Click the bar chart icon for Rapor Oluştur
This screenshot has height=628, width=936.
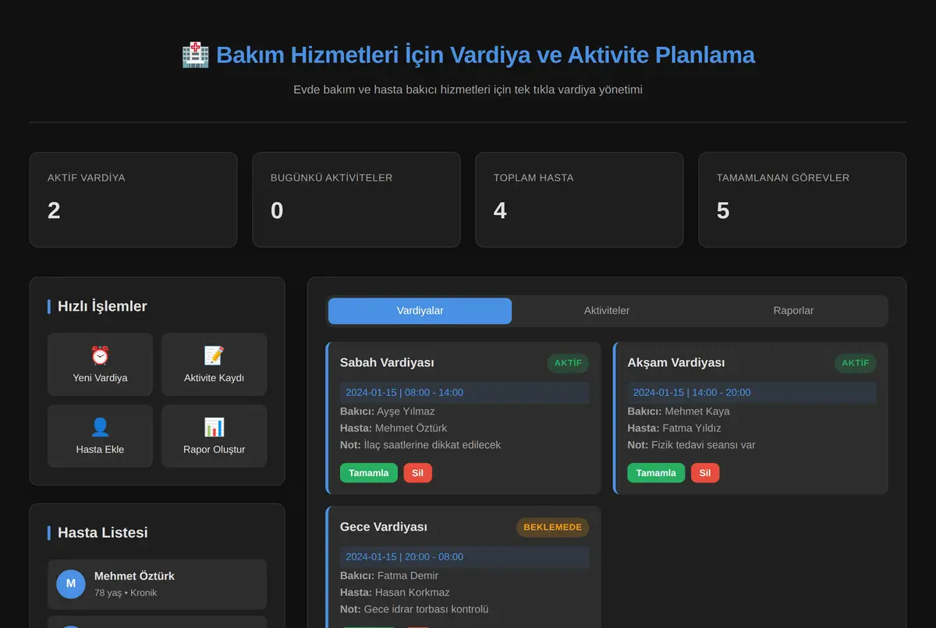(x=214, y=427)
